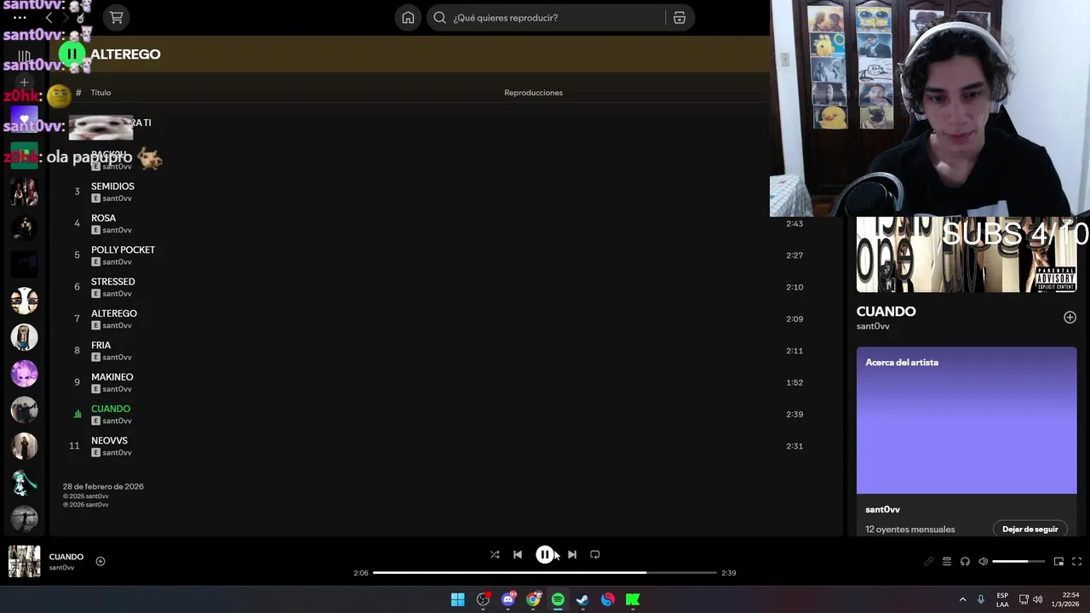Open the Liked Songs purple heart tile
This screenshot has height=613, width=1090.
[24, 118]
